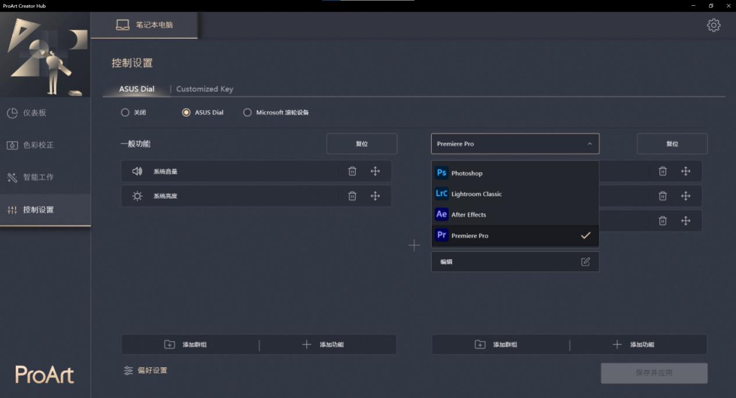Select the 关闭 radio option
The width and height of the screenshot is (736, 398).
[125, 113]
